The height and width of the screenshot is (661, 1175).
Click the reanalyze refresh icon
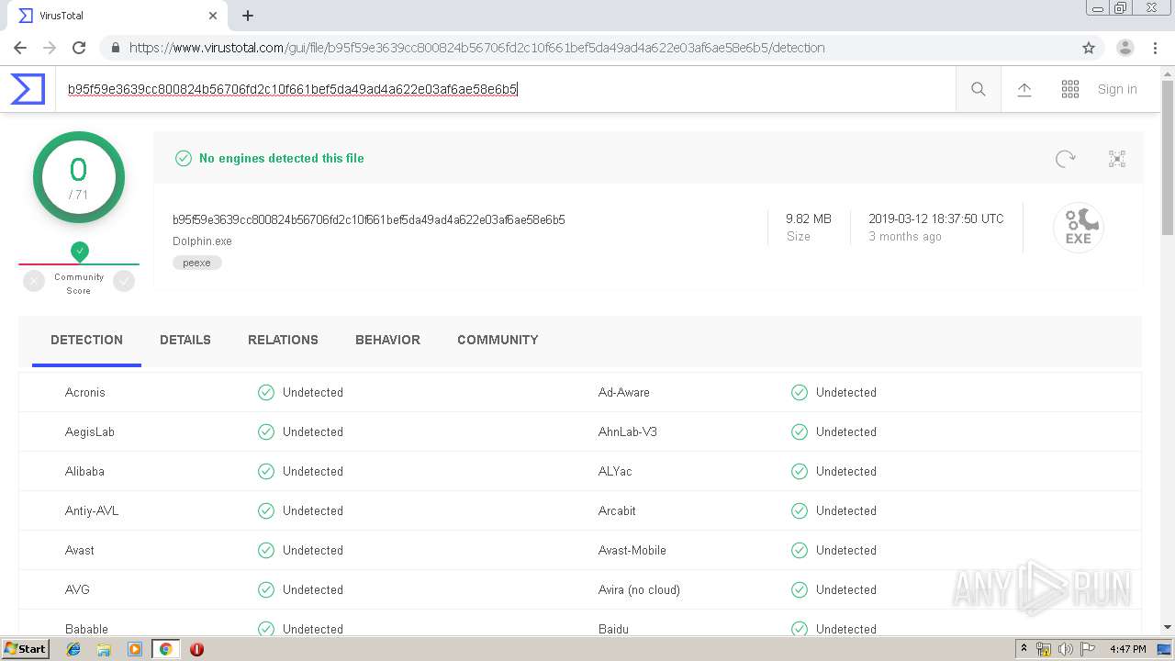coord(1065,159)
